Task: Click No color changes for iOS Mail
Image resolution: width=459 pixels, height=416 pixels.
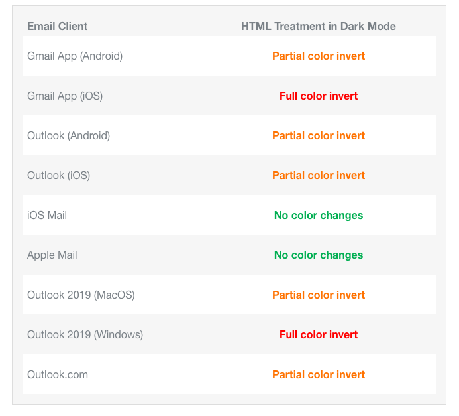Action: pos(319,216)
